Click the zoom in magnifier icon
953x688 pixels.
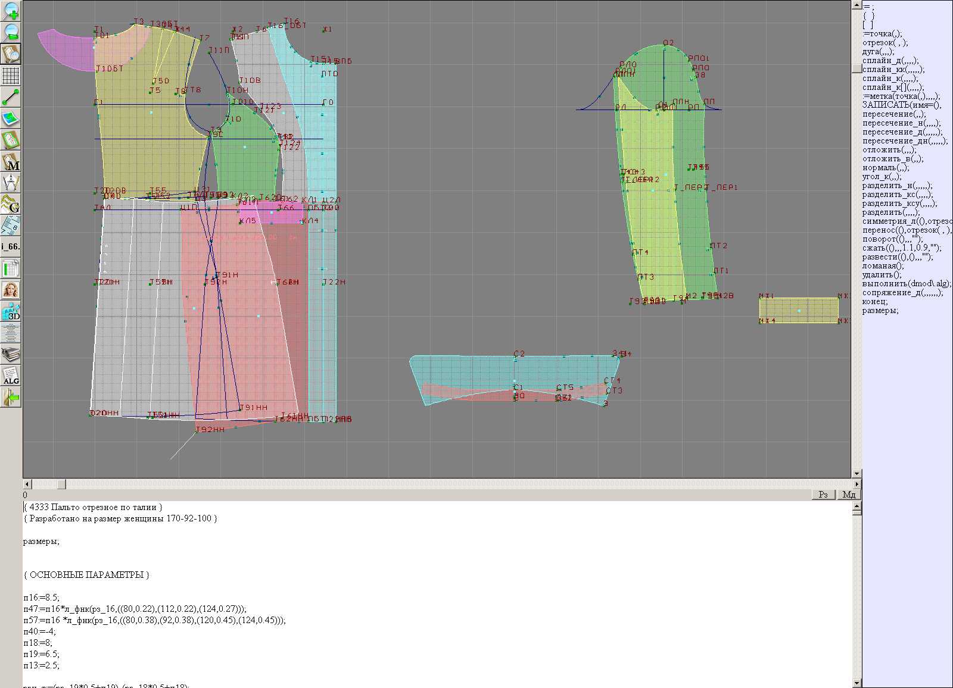coord(11,11)
